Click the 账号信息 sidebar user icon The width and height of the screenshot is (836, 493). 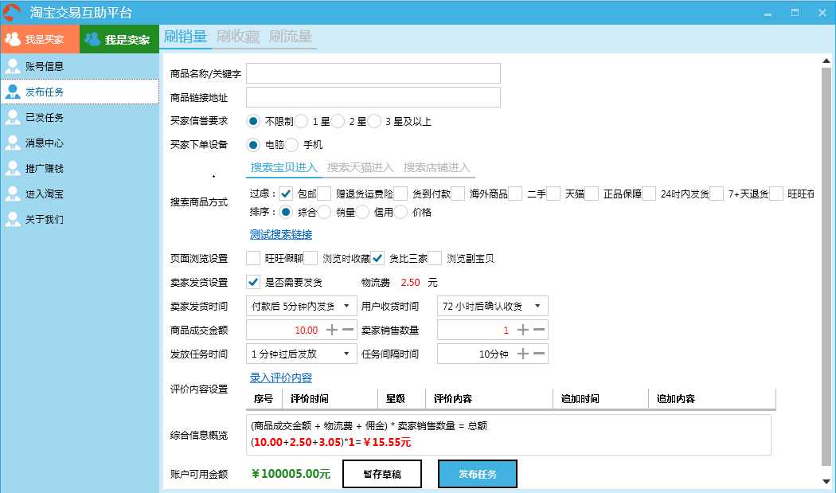12,66
